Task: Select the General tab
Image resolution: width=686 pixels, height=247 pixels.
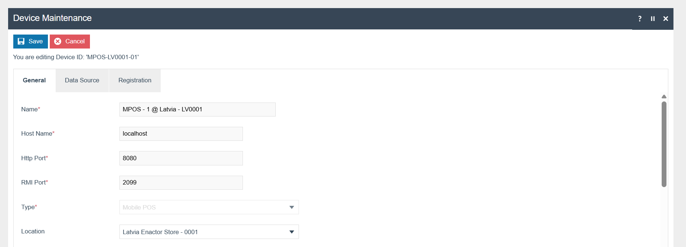Action: [x=34, y=80]
